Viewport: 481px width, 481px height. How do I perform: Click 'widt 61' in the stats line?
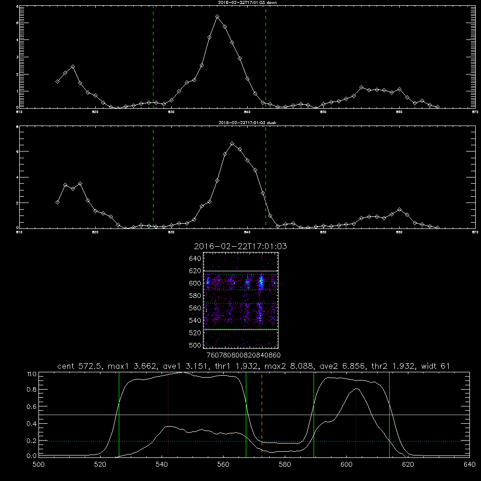click(x=435, y=366)
